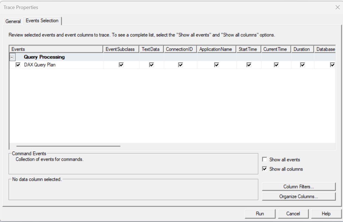Toggle EventSubclass checkbox for DAX Query Plan

pos(121,65)
